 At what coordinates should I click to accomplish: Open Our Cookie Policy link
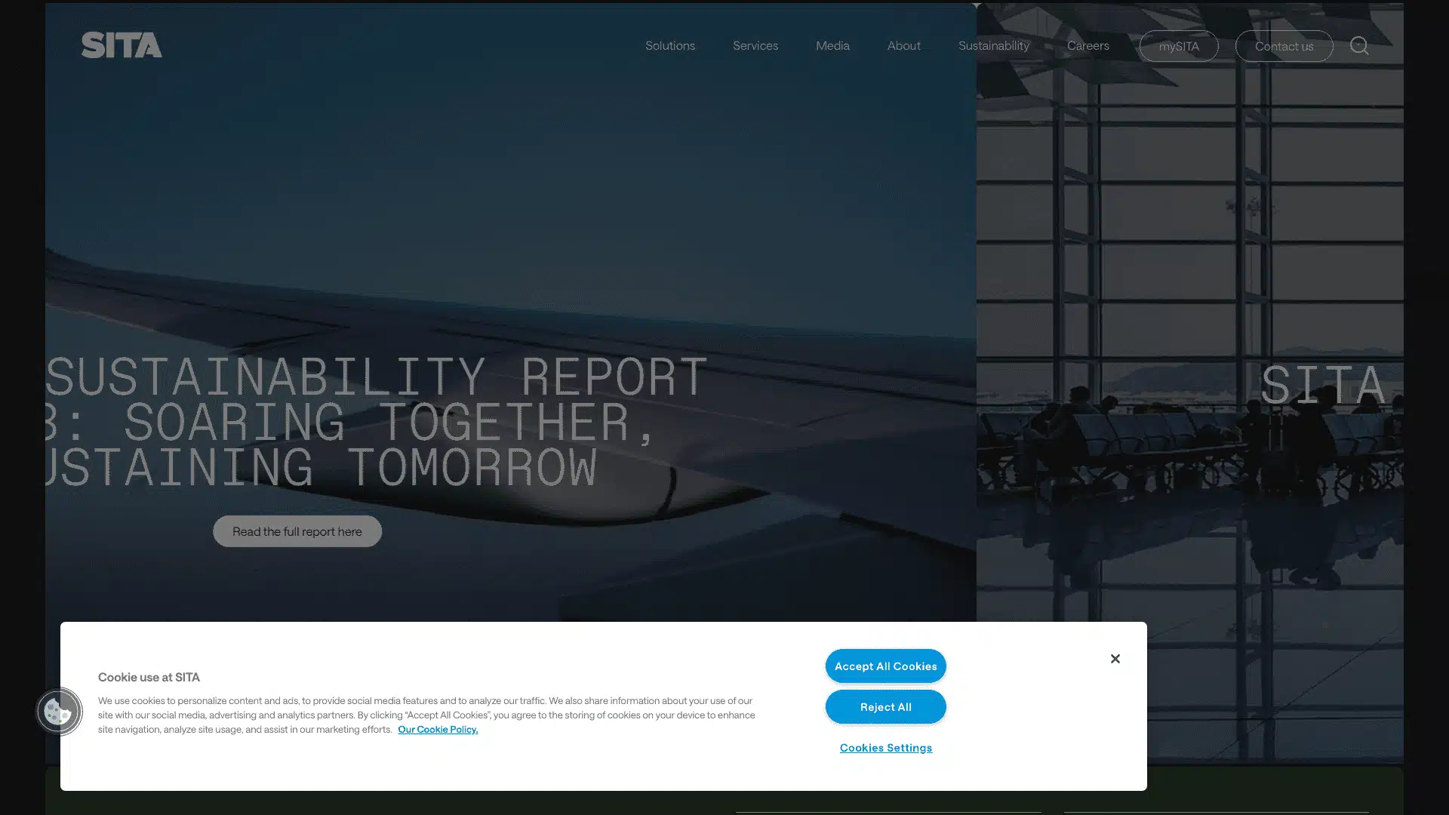tap(438, 729)
